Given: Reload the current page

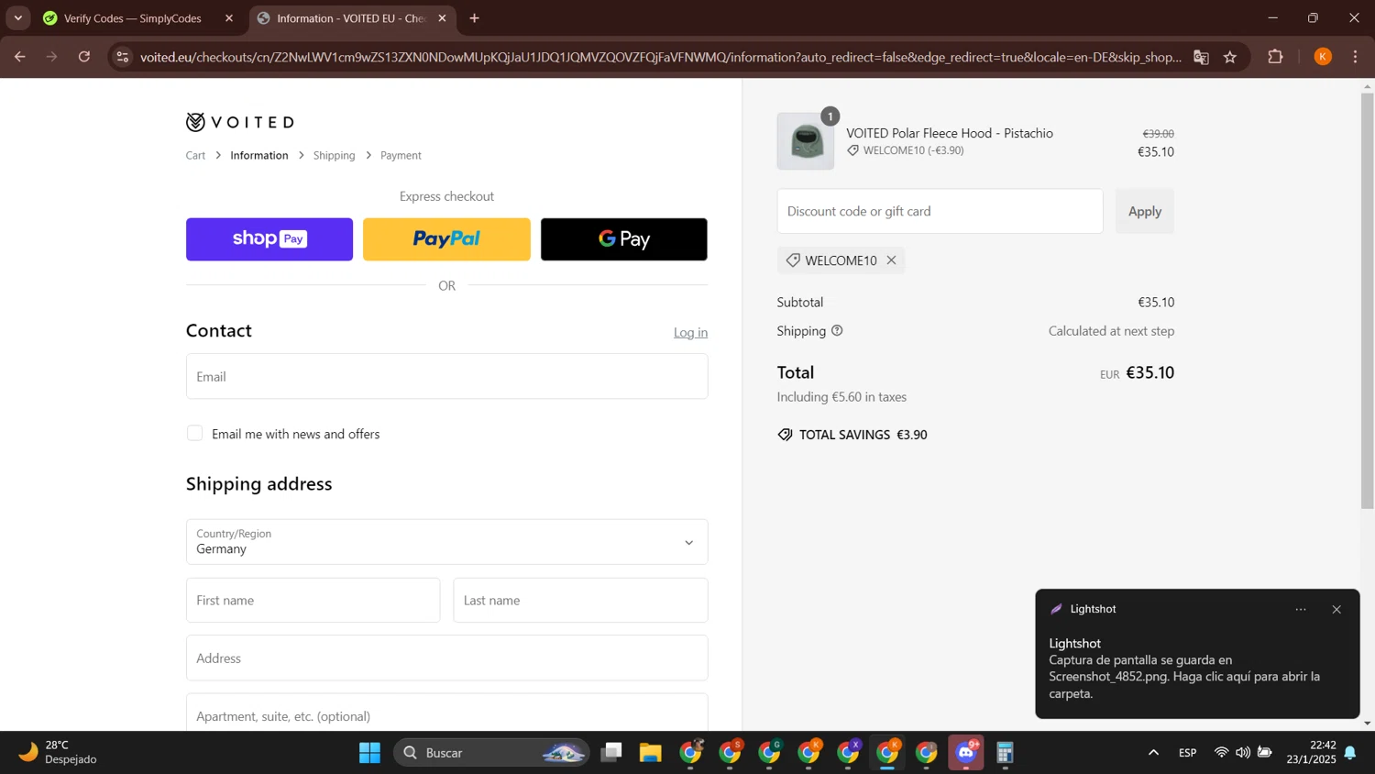Looking at the screenshot, I should [84, 57].
